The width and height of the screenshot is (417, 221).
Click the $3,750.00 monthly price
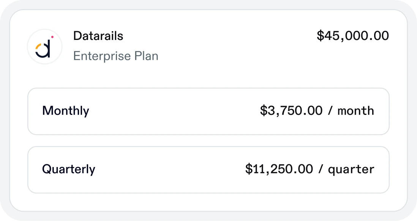291,110
